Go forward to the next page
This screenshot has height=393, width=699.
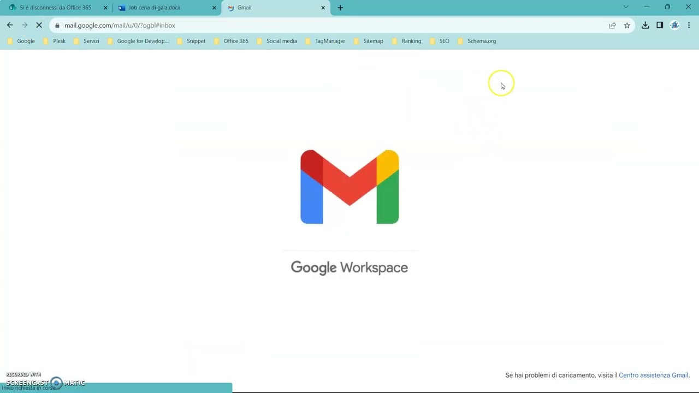click(25, 25)
